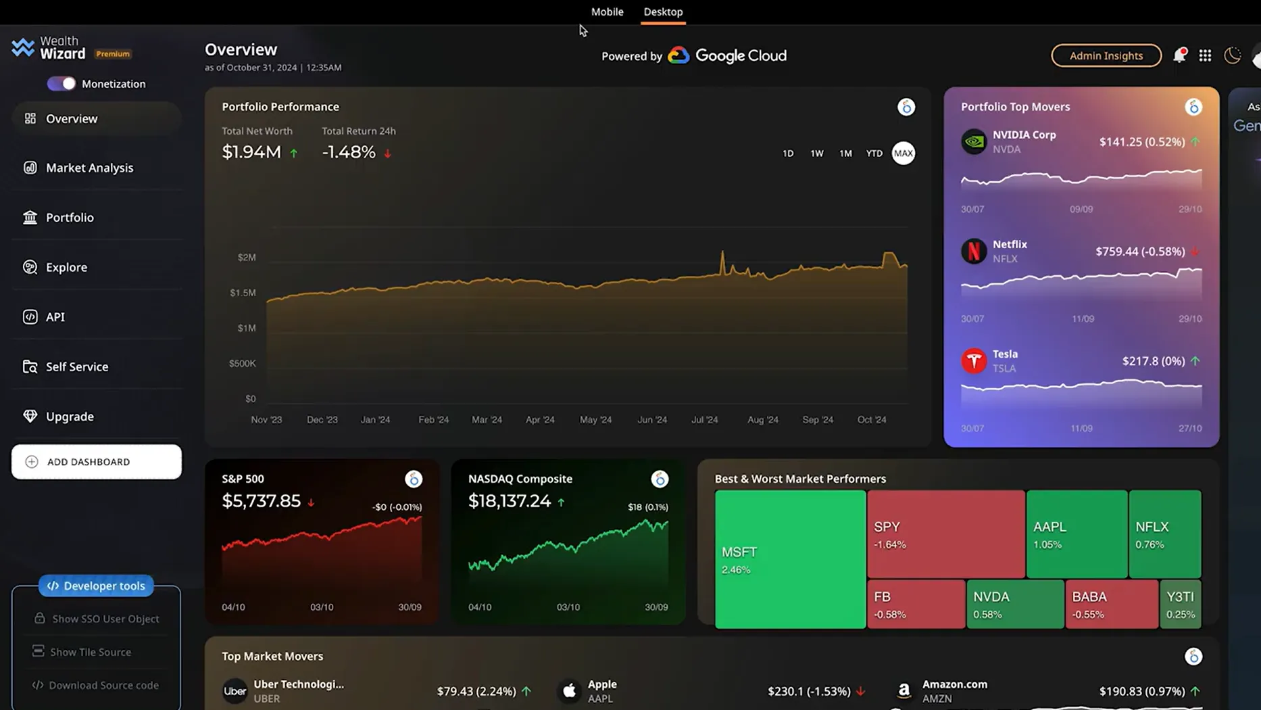
Task: Click the BABA heatmap tile
Action: coord(1112,605)
